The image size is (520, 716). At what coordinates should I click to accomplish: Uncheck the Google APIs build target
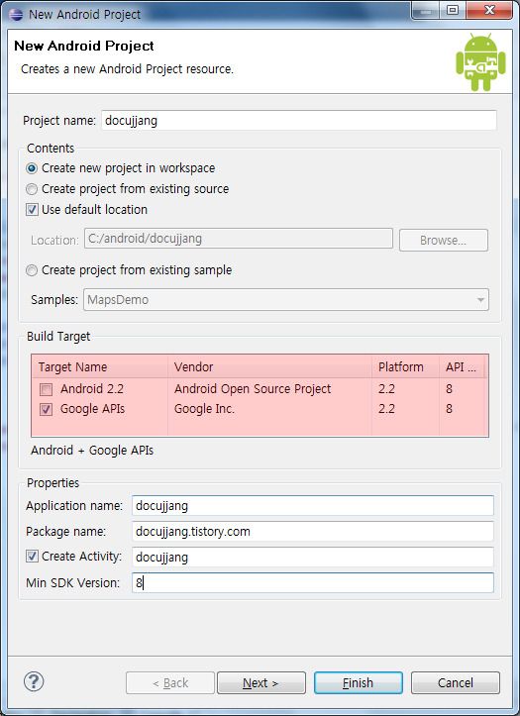click(x=47, y=409)
